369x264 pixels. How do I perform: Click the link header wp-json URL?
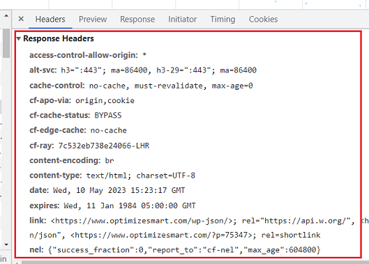coord(142,221)
